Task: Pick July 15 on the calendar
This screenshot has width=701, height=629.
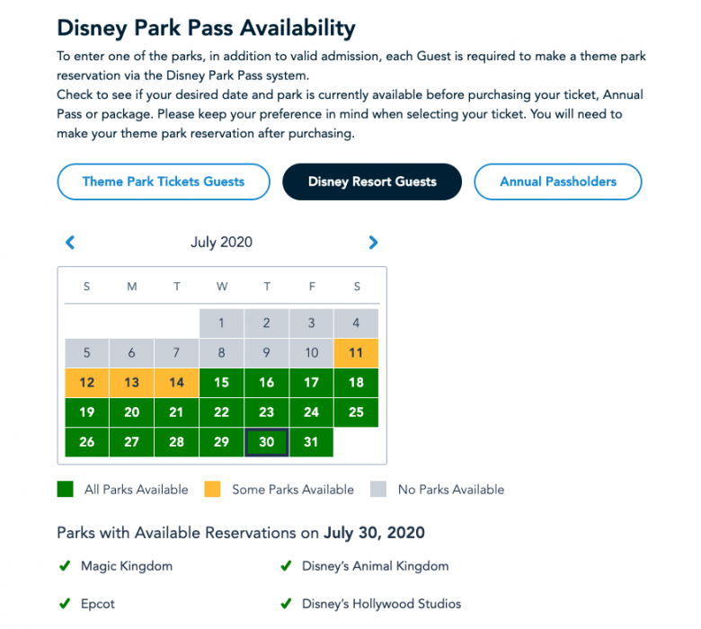Action: 221,382
